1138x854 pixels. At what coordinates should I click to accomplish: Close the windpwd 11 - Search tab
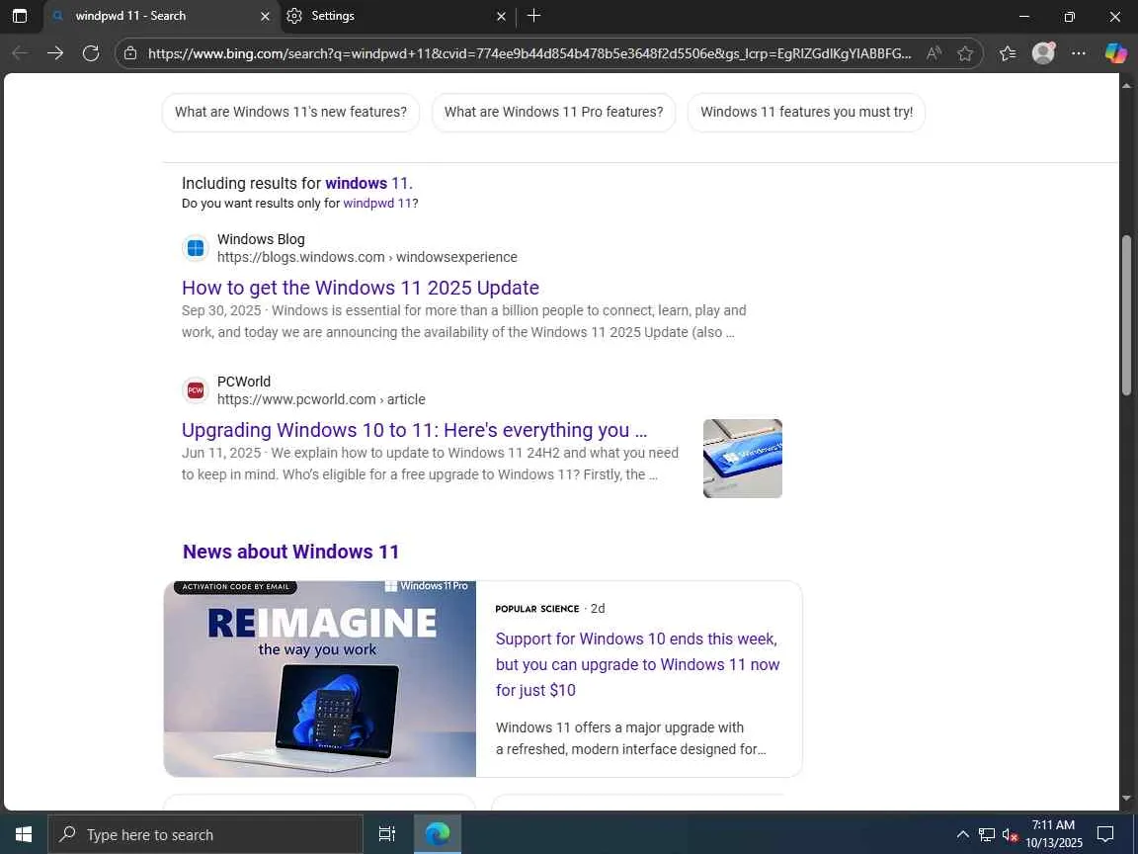265,16
